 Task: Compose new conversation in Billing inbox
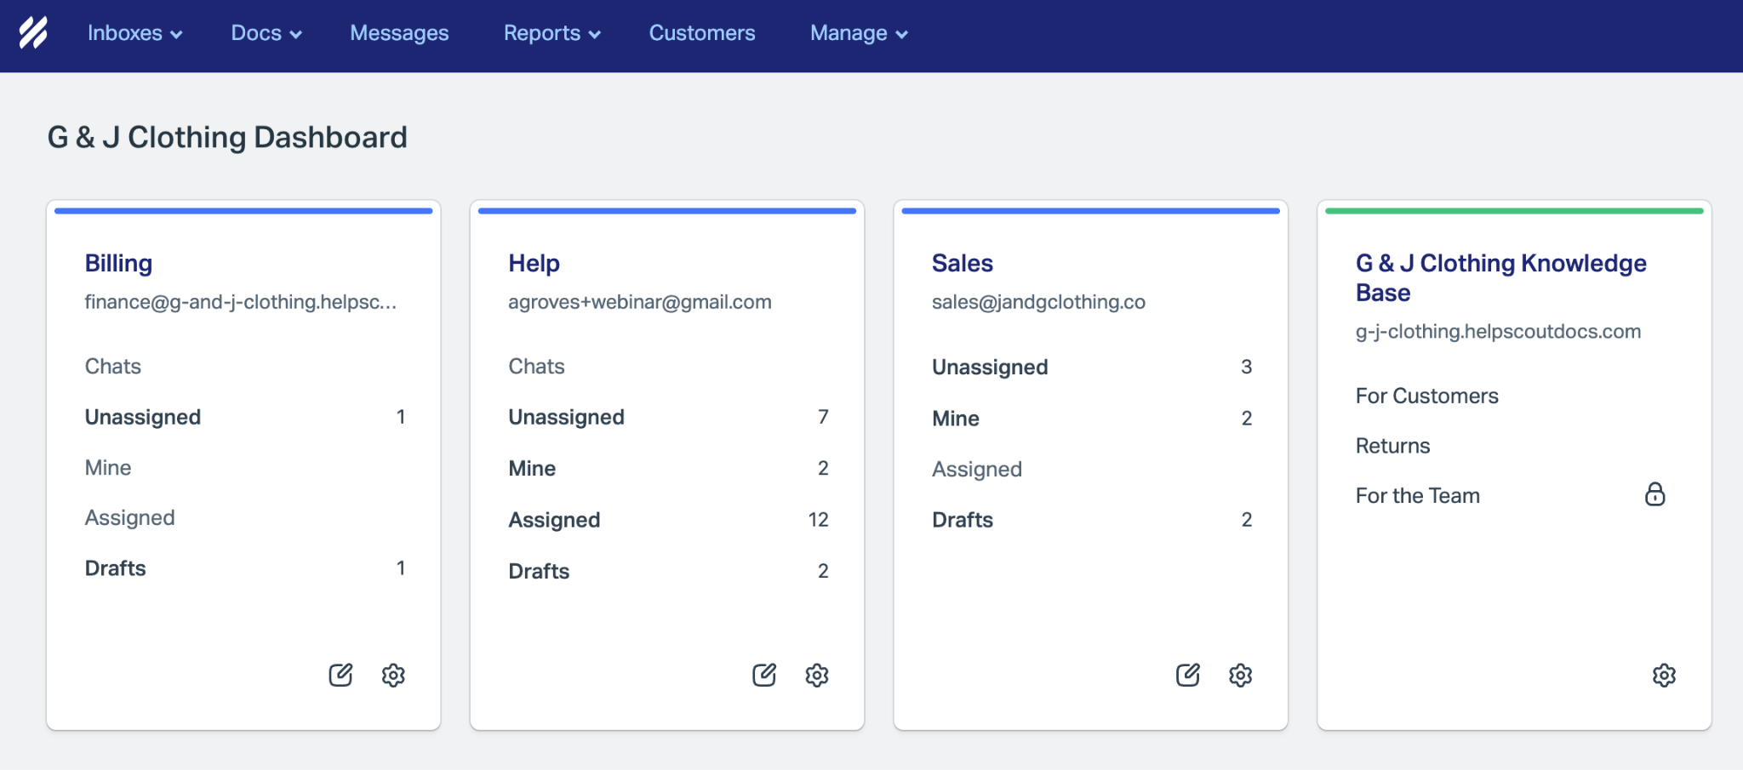(340, 675)
